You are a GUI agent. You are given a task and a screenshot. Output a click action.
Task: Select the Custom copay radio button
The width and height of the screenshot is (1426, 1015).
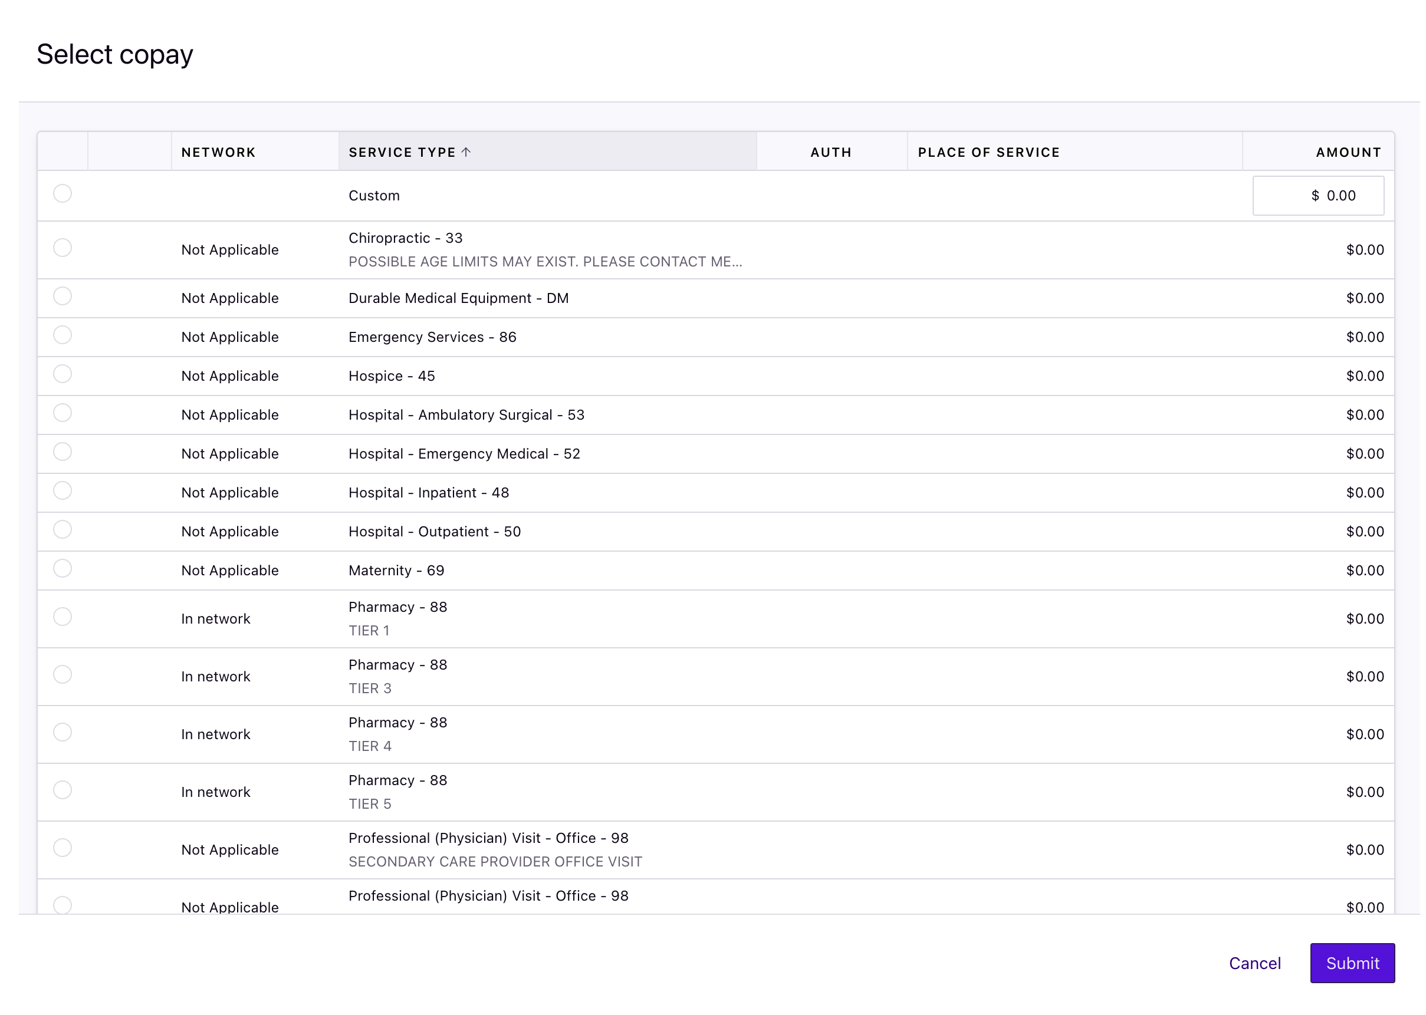63,195
